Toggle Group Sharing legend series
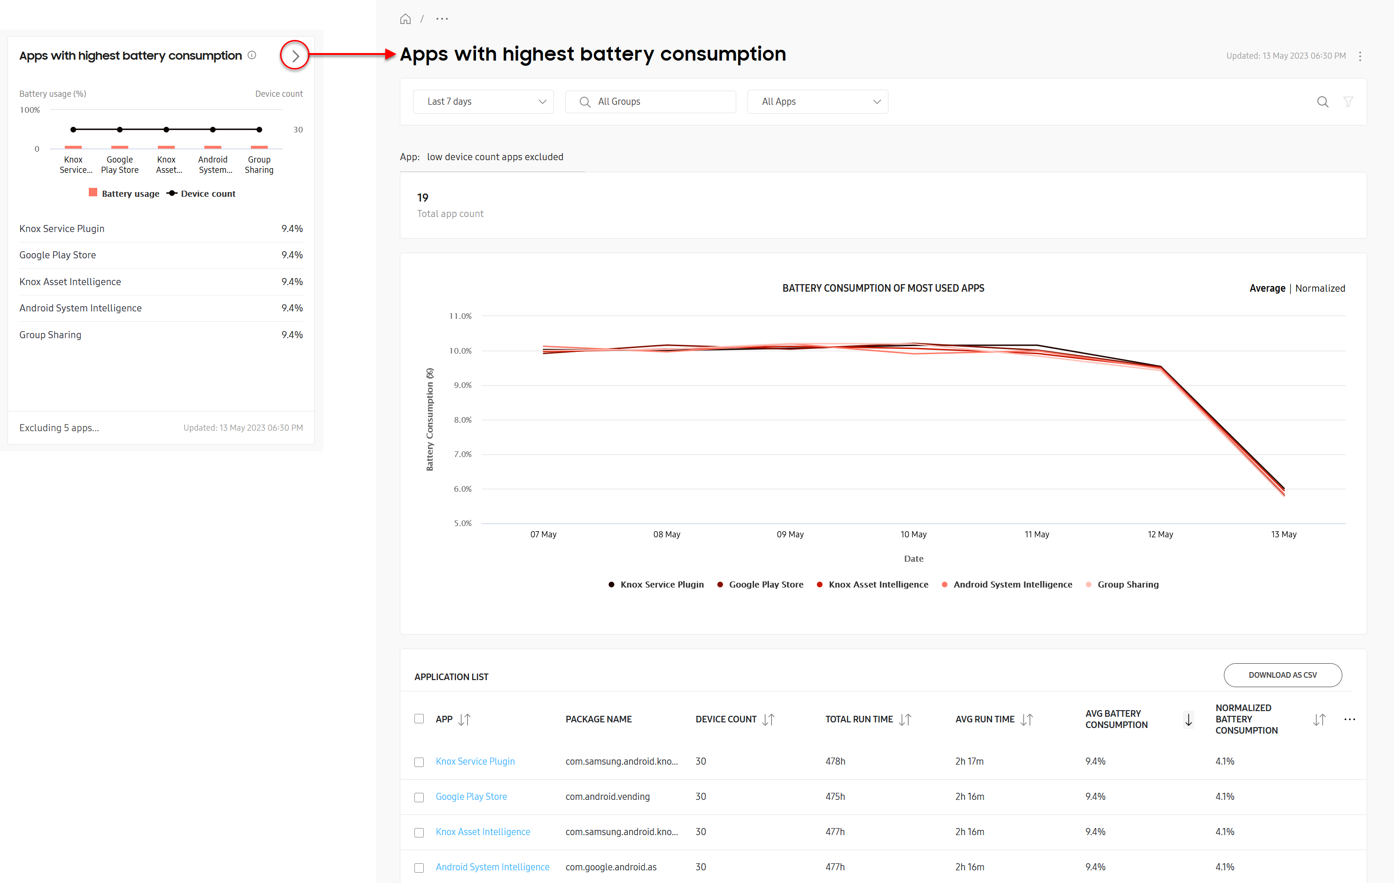Viewport: 1394px width, 883px height. pos(1122,584)
